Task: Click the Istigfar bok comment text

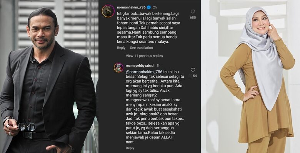Action: point(149,28)
